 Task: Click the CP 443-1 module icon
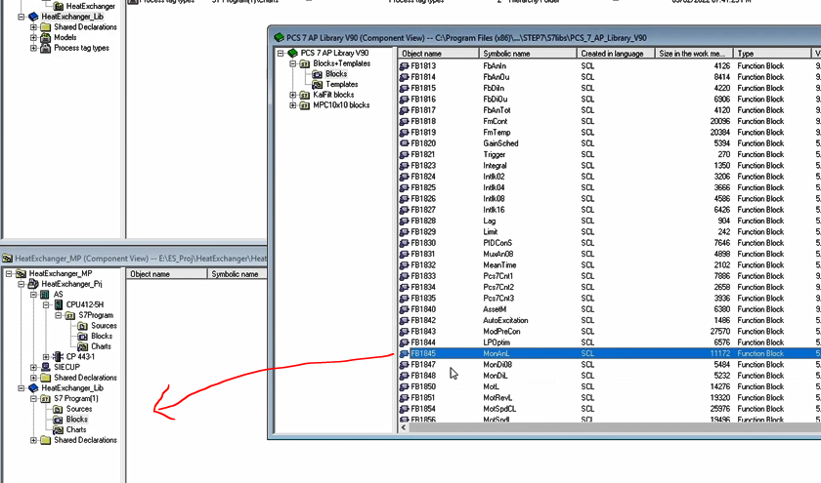click(x=58, y=357)
